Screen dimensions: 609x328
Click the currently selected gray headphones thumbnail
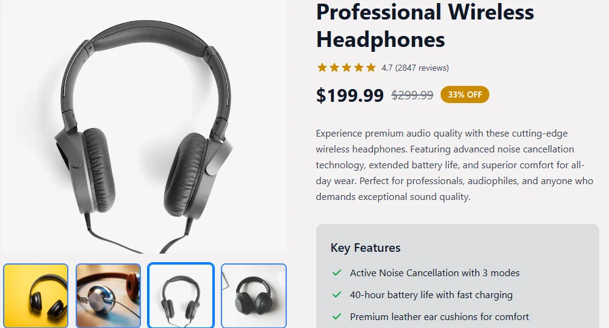coord(181,296)
